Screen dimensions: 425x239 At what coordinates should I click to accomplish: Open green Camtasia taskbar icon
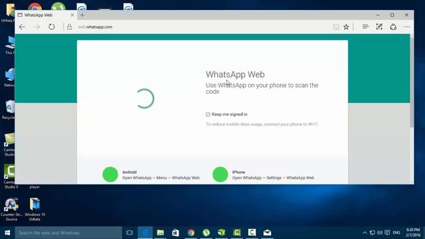236,233
